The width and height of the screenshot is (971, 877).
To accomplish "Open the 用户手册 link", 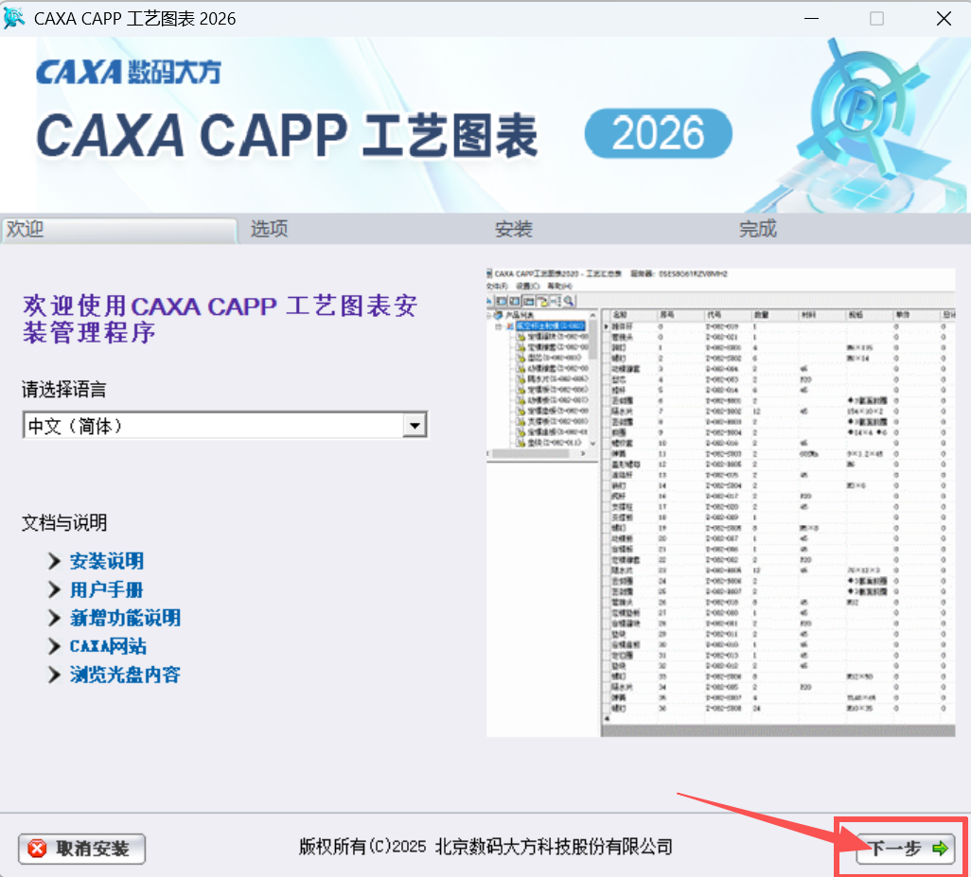I will click(107, 589).
